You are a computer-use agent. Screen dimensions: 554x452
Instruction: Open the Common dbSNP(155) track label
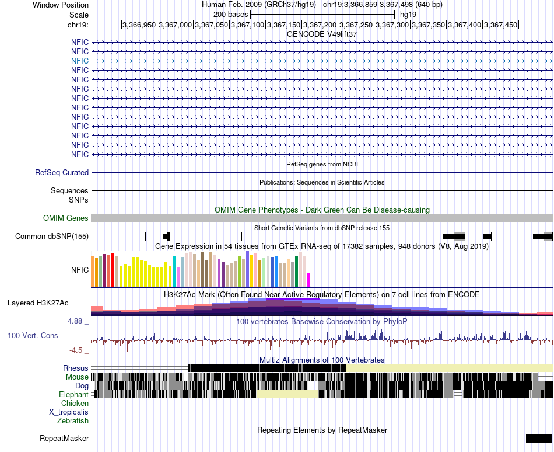[x=52, y=237]
